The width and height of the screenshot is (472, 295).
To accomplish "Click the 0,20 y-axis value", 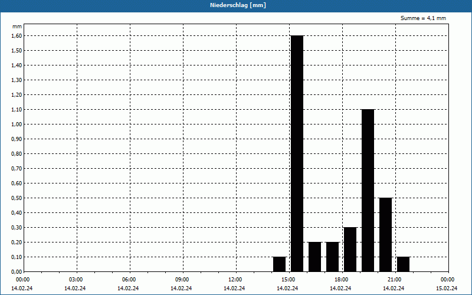I will [x=17, y=242].
